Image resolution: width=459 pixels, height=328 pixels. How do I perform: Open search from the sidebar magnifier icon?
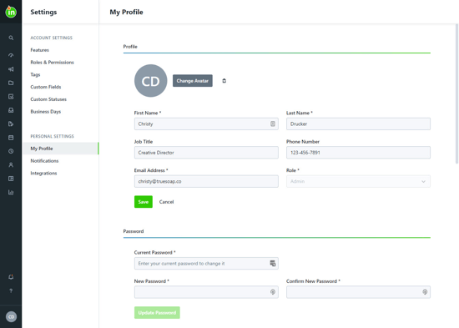(x=11, y=38)
